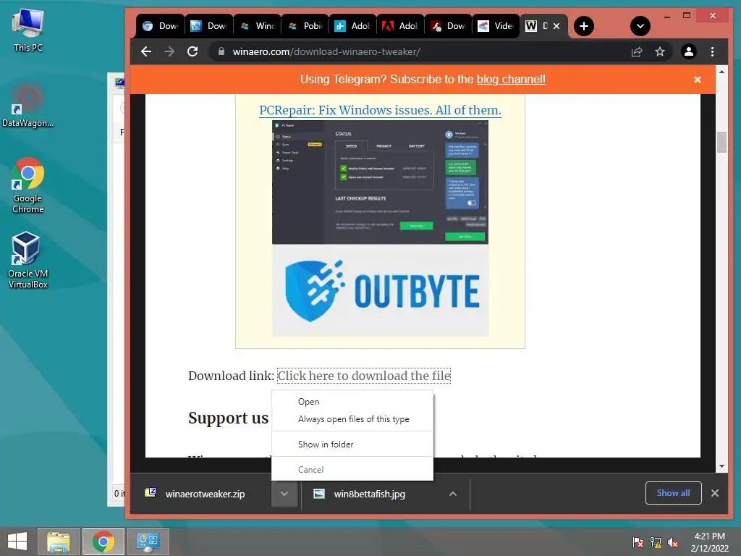Click Chrome icon in taskbar
Screen dimensions: 741x556
103,542
